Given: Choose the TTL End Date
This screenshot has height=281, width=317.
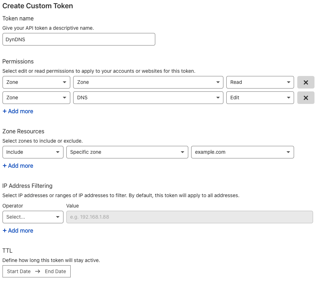Looking at the screenshot, I should pos(55,271).
